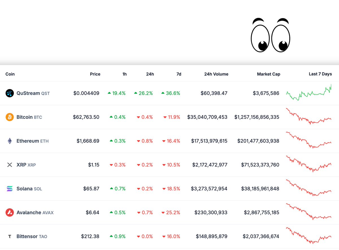Click QuStream's 26.2% 24h change
Viewport: 339px width, 250px height.
pyautogui.click(x=144, y=93)
